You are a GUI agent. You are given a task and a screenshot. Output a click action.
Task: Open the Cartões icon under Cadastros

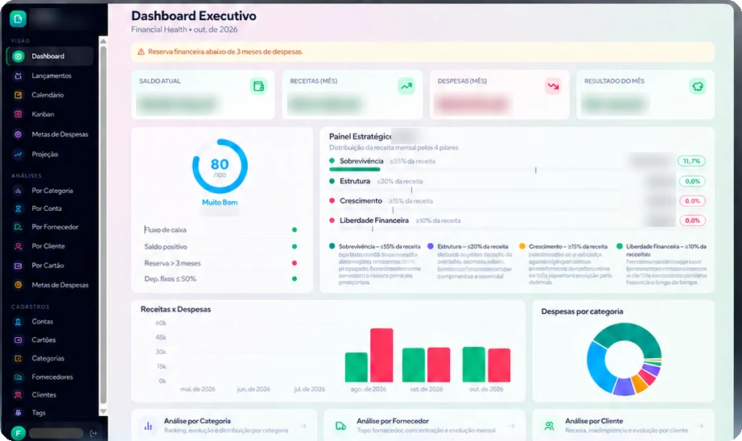tap(18, 340)
